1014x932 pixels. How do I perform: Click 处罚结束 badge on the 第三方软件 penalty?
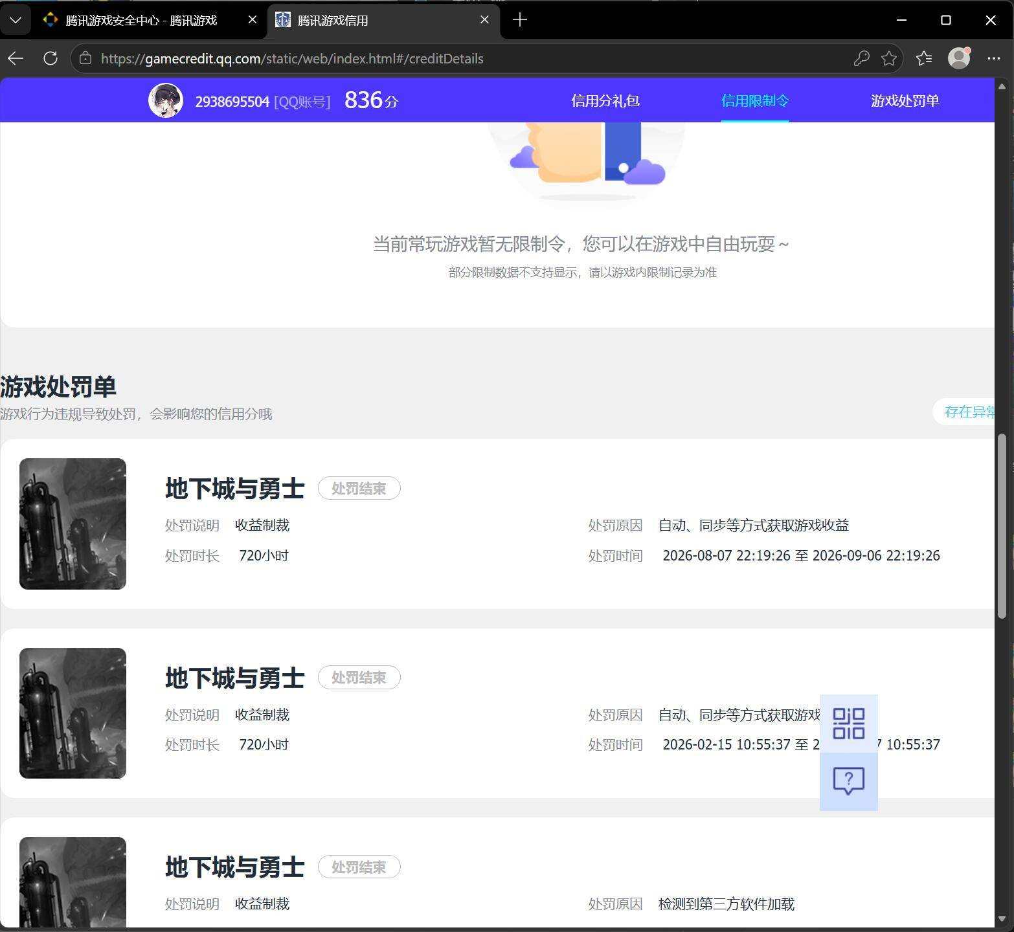[x=359, y=867]
